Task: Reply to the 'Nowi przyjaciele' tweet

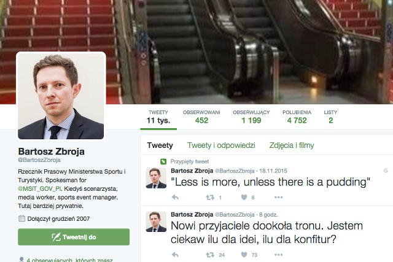Action: click(175, 255)
